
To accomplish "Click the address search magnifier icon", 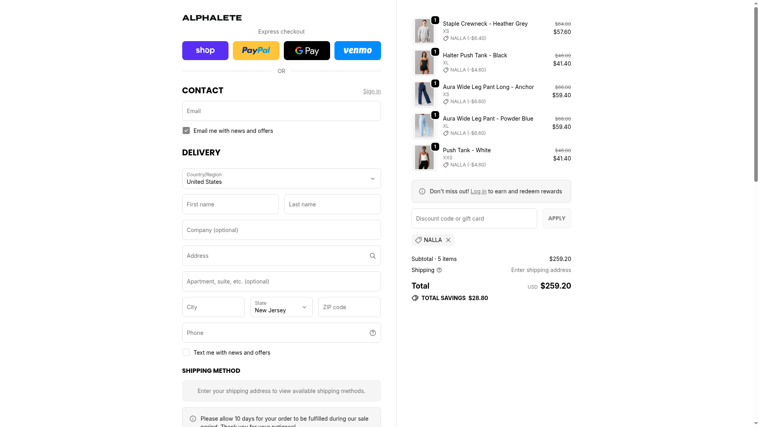I will pyautogui.click(x=372, y=256).
